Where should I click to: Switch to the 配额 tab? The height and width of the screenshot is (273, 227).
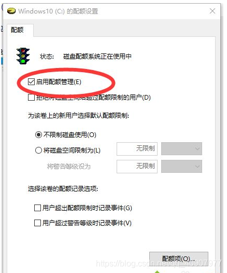17,30
